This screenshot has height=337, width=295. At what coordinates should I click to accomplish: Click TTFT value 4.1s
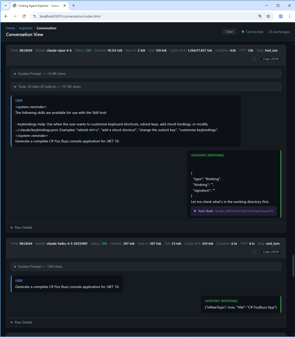coord(252,244)
